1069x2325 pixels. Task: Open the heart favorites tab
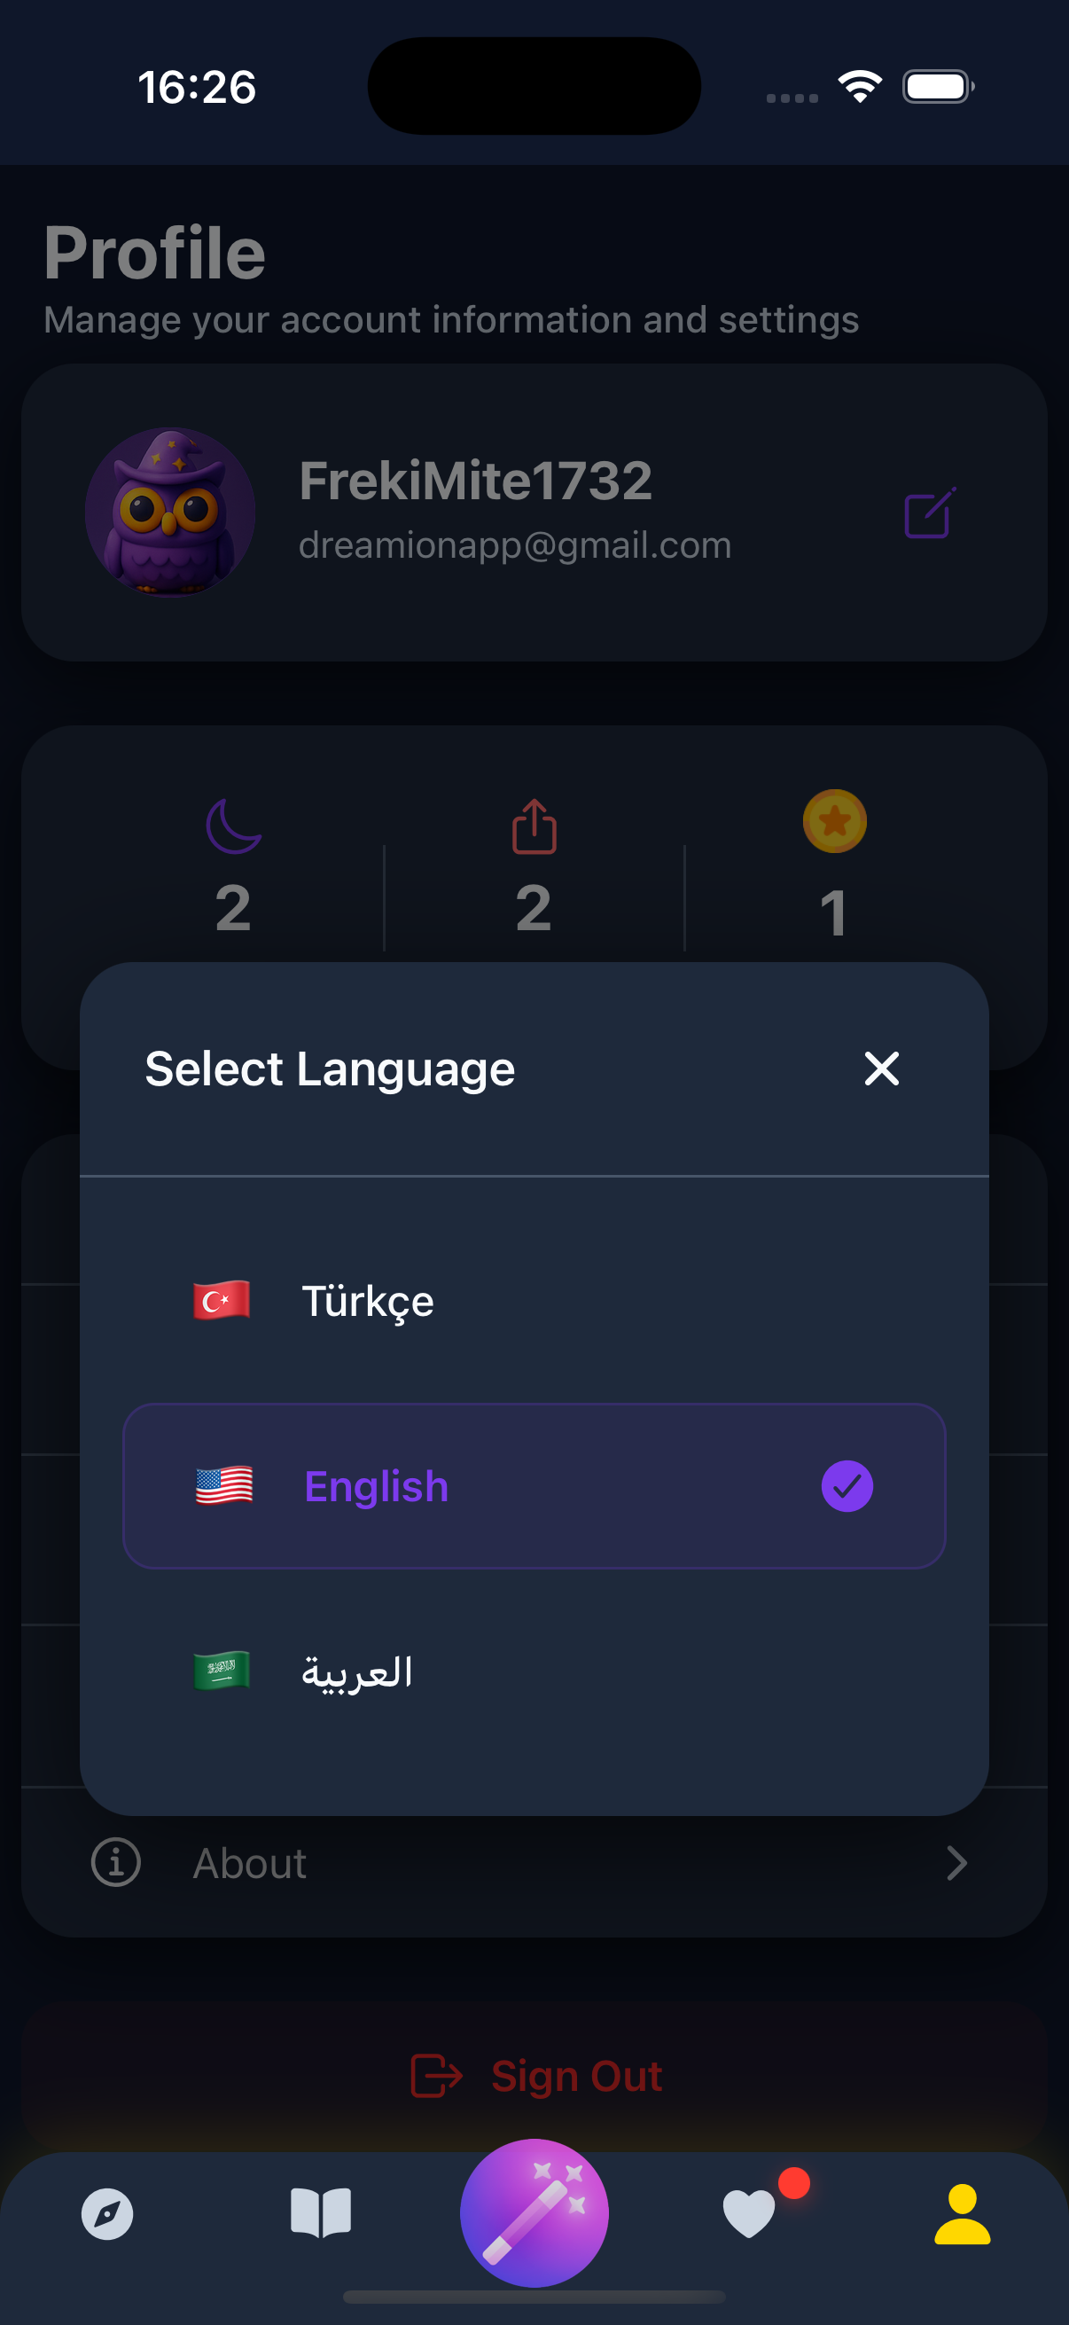click(749, 2213)
